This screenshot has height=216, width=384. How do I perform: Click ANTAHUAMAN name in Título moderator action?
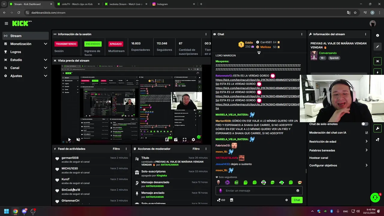pos(169,165)
